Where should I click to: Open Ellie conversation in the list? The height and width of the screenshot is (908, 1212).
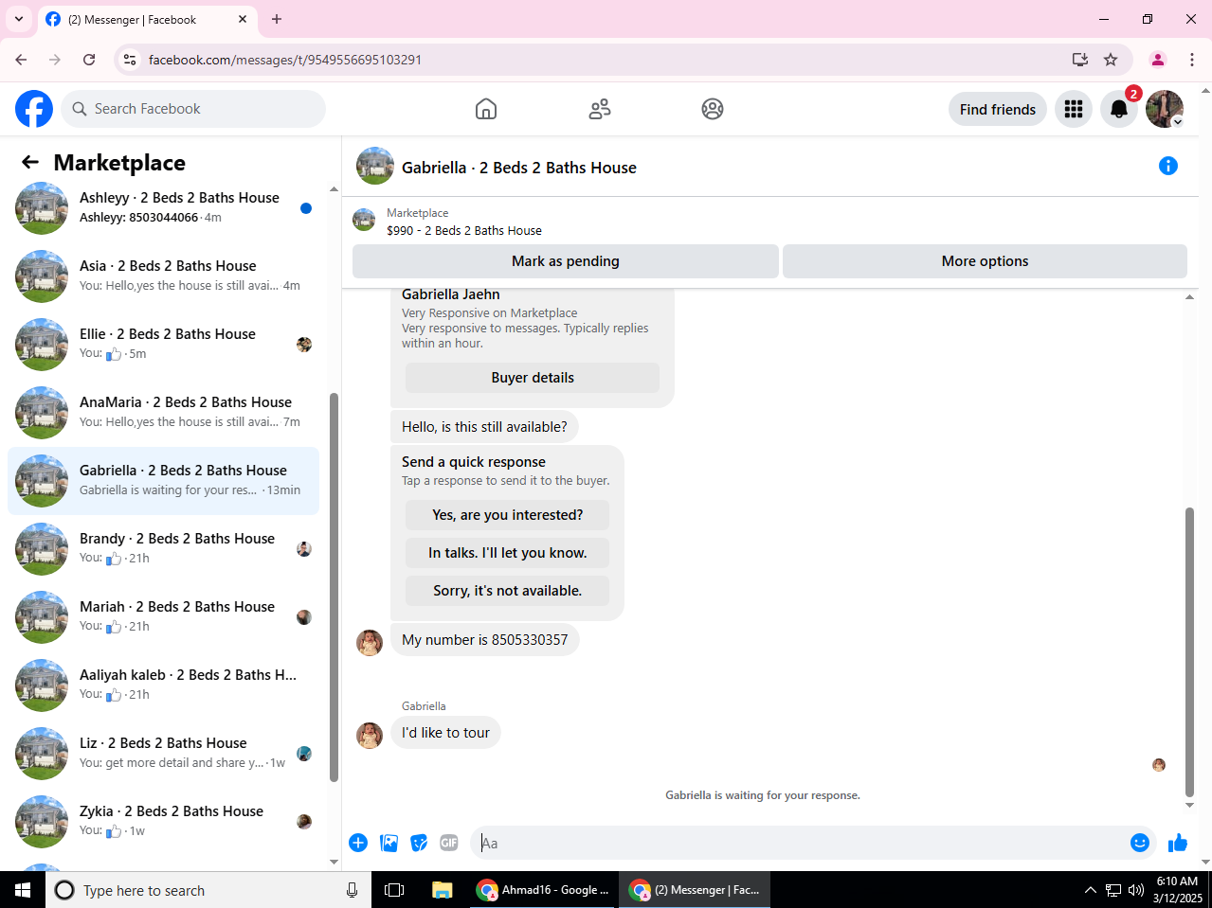click(x=164, y=345)
